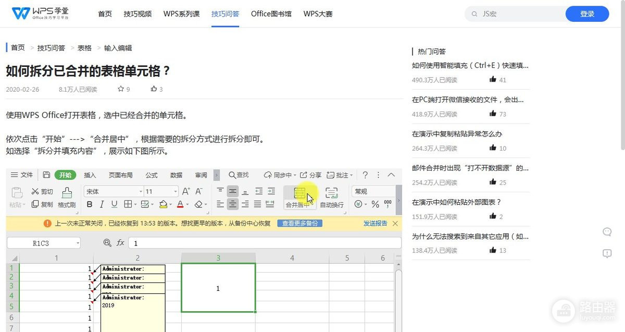The image size is (625, 332).
Task: Open the Office图书馆 tab
Action: [271, 14]
